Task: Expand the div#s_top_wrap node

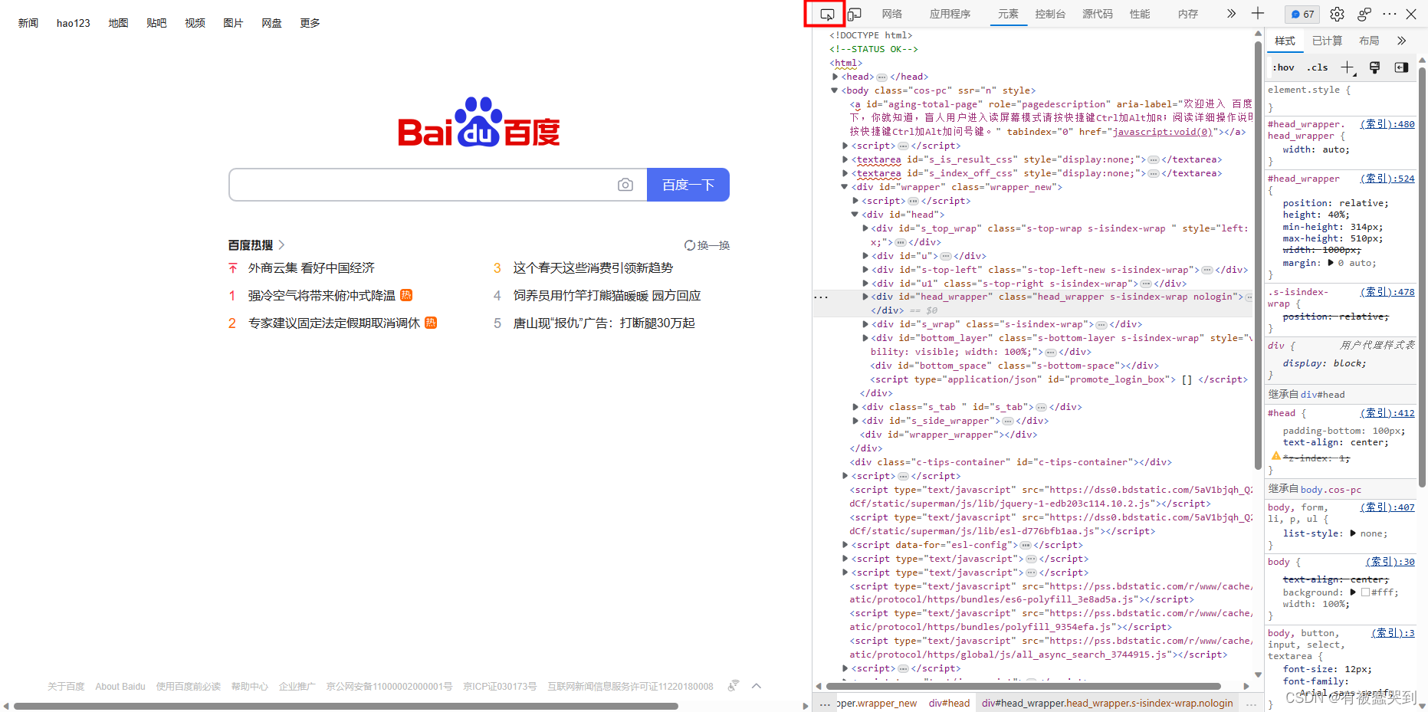Action: 865,228
